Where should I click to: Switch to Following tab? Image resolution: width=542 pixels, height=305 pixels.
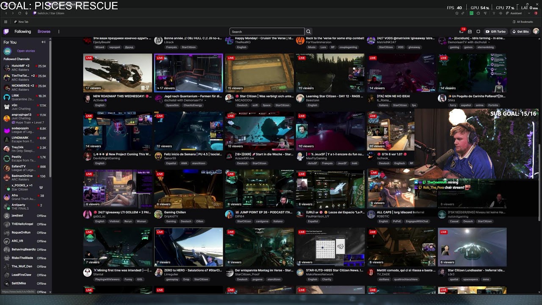point(22,31)
